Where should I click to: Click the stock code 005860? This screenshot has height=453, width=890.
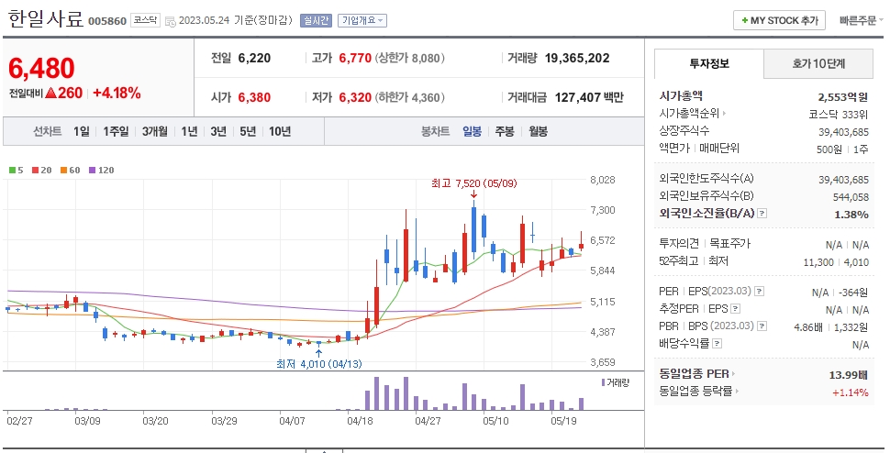107,21
